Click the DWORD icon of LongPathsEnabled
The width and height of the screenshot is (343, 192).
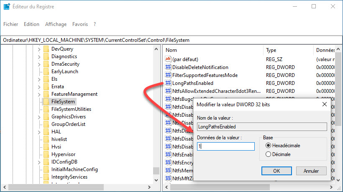168,83
